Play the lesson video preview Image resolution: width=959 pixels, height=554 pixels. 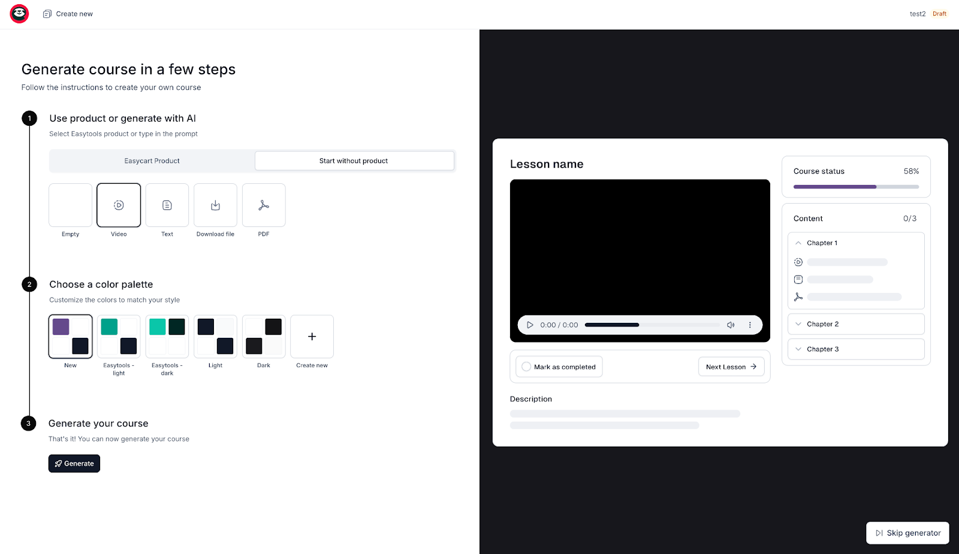click(x=530, y=325)
